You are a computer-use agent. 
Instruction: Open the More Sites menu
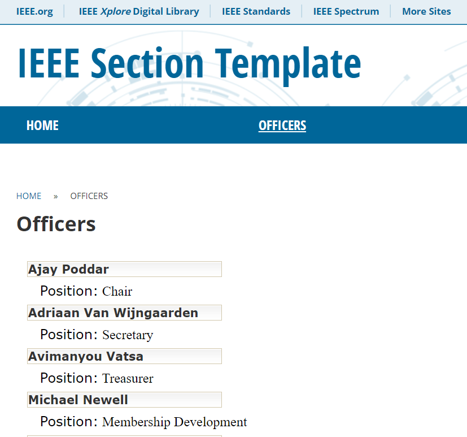click(x=426, y=11)
